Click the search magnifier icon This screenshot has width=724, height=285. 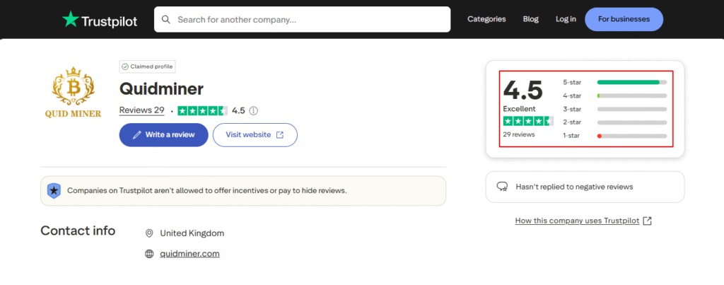(166, 20)
